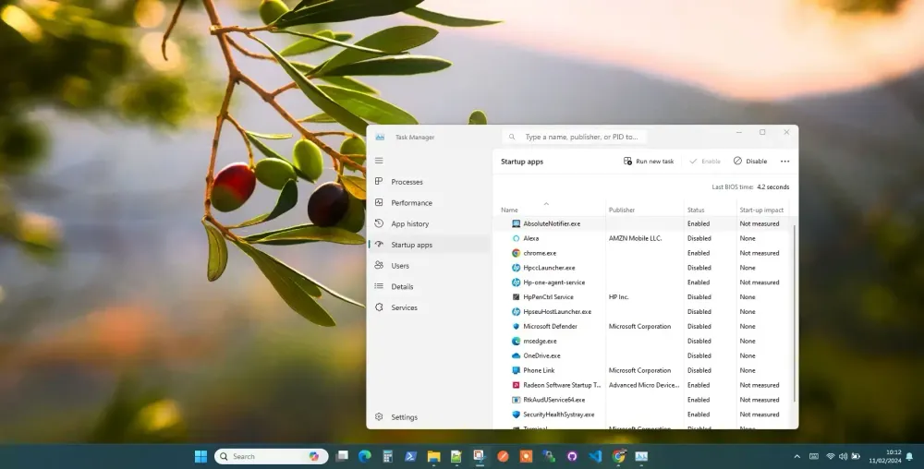Open the Windows Start menu
This screenshot has height=469, width=924.
201,457
